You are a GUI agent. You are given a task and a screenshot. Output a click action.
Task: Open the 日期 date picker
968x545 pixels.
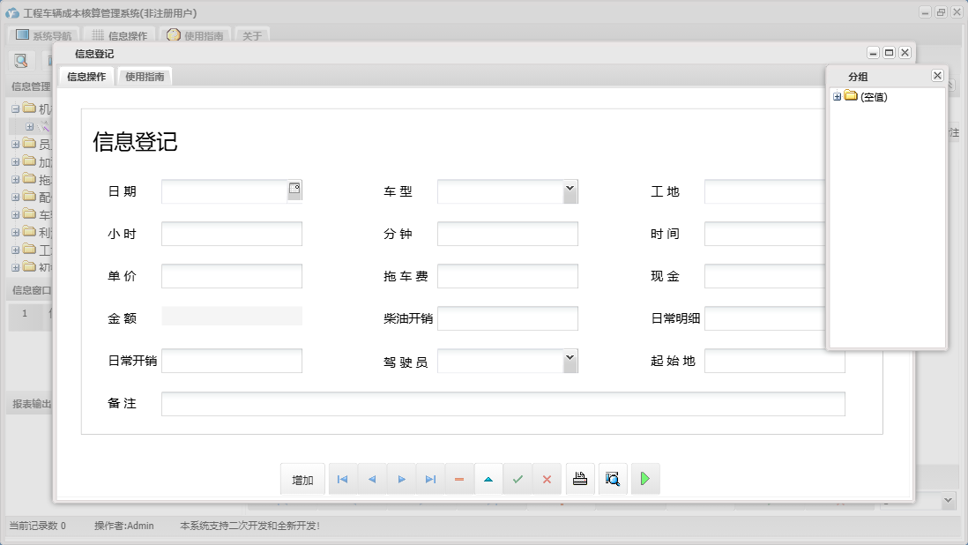click(294, 190)
